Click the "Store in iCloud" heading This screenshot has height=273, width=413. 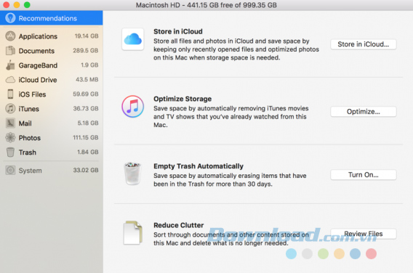(178, 31)
